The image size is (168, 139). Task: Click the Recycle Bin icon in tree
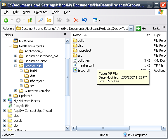coord(10,105)
